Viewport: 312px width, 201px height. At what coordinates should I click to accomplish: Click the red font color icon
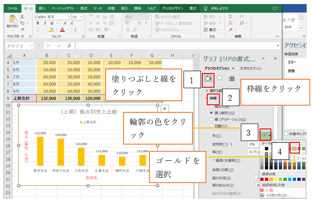point(63,30)
